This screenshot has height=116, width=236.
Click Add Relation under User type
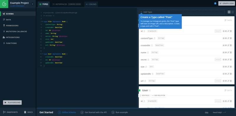click(x=158, y=95)
